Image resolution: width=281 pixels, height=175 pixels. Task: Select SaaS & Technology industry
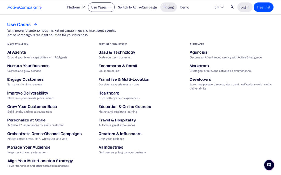point(117,52)
